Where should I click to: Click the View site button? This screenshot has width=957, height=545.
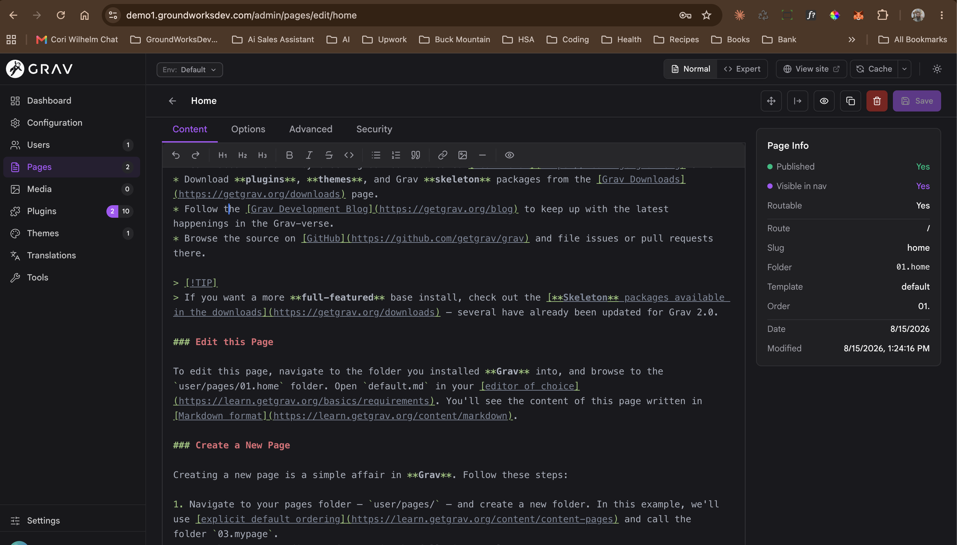pyautogui.click(x=811, y=69)
